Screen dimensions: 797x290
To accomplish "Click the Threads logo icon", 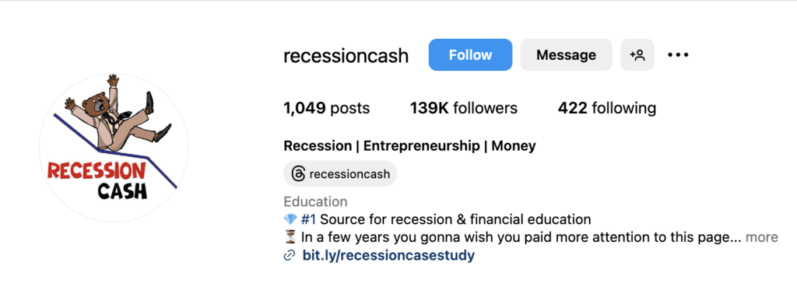I will (298, 174).
